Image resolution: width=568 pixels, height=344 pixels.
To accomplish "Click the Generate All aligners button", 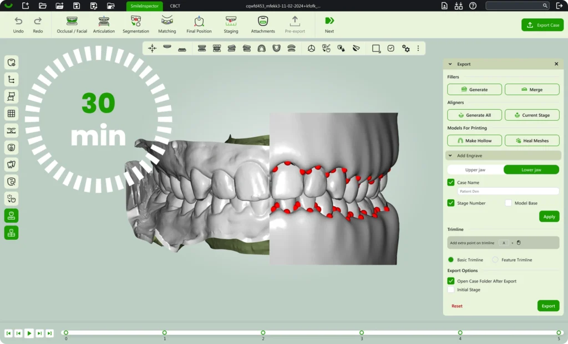I will [x=474, y=115].
